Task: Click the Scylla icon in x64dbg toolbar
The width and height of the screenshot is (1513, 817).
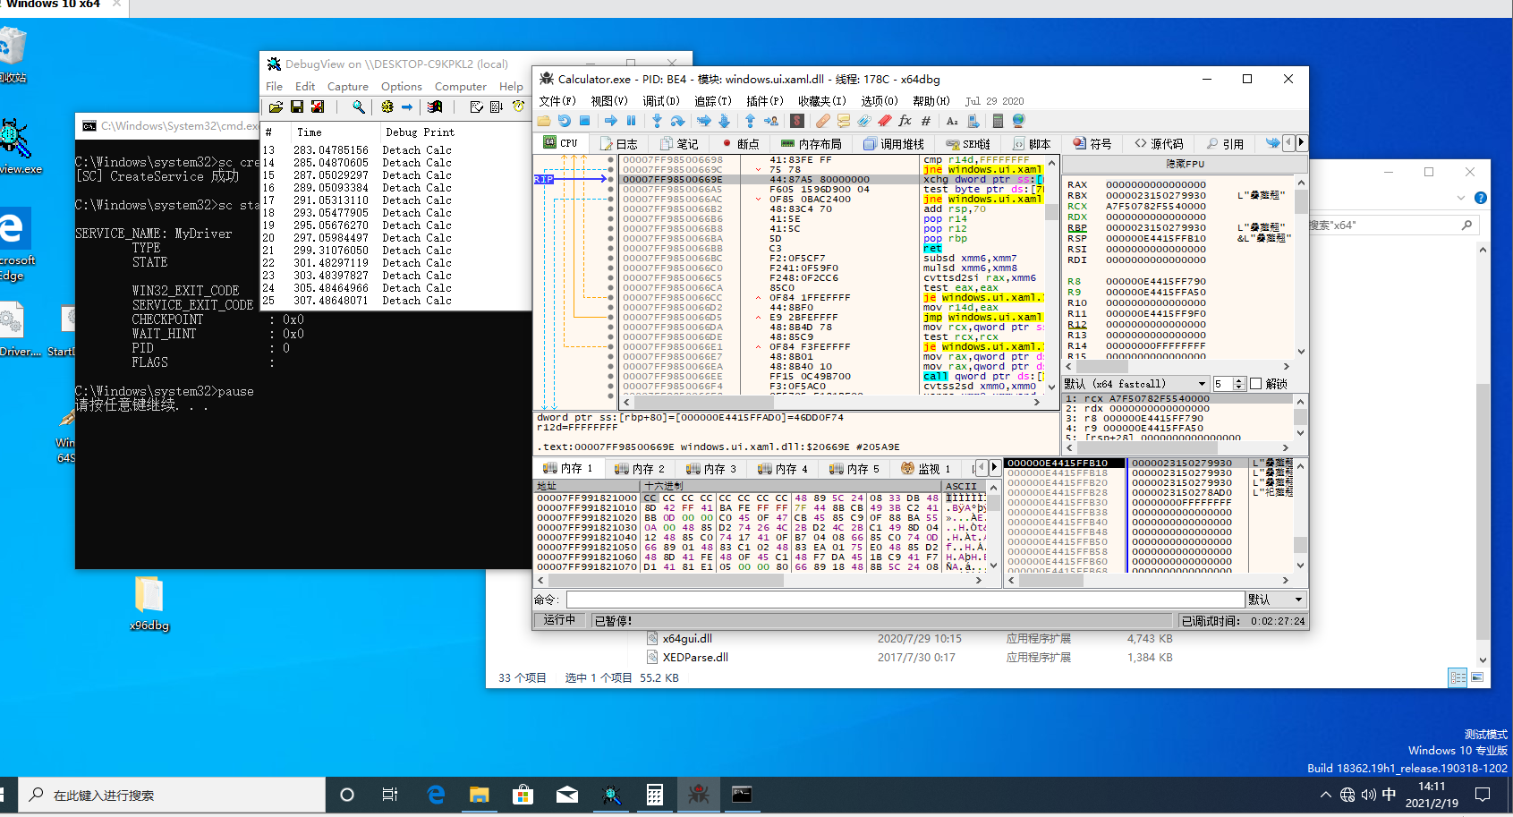Action: pos(797,121)
